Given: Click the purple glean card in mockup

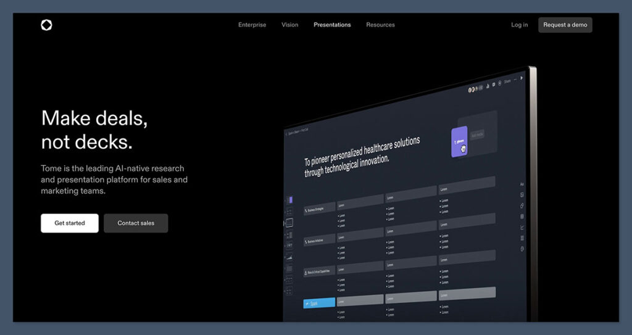Looking at the screenshot, I should (x=459, y=141).
